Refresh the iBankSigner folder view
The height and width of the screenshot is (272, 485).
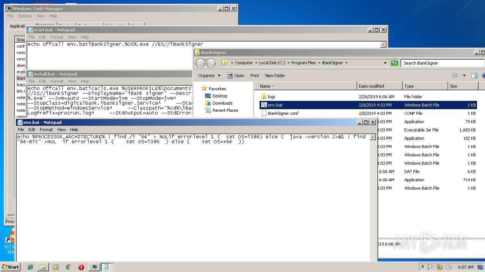(394, 63)
